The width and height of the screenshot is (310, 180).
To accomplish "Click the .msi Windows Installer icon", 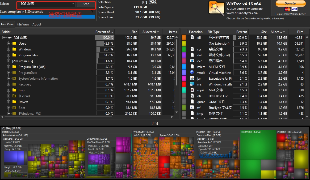I will (192, 84).
